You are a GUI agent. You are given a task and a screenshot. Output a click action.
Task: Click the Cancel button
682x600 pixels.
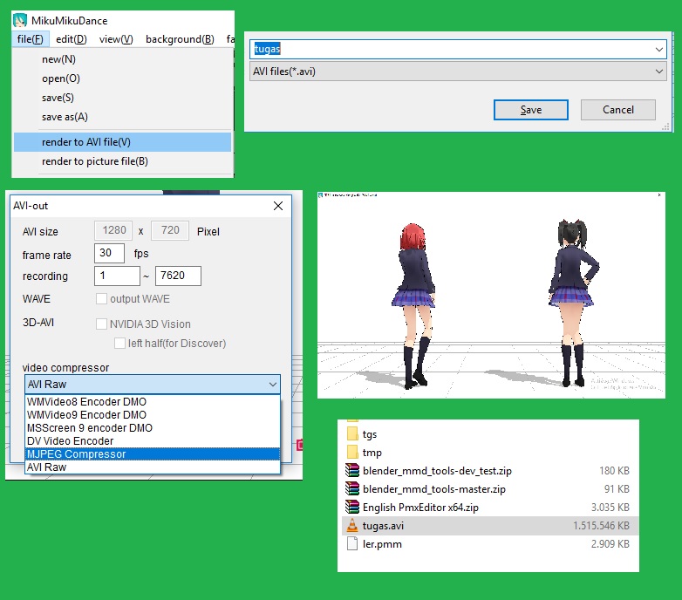click(x=618, y=110)
